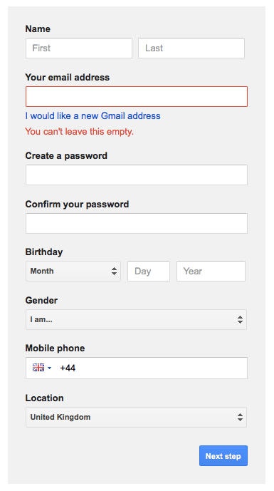Image resolution: width=274 pixels, height=491 pixels.
Task: Click the 'Your email address' label
Action: 68,78
